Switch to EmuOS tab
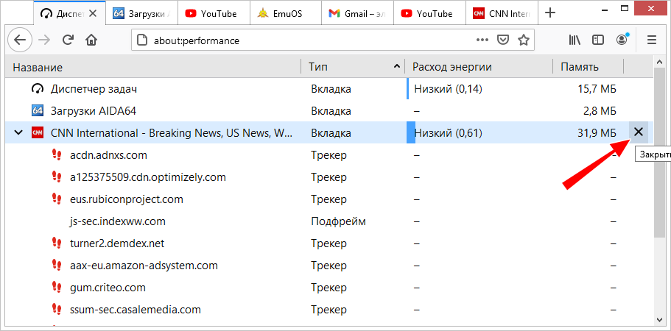The height and width of the screenshot is (331, 671). (286, 14)
